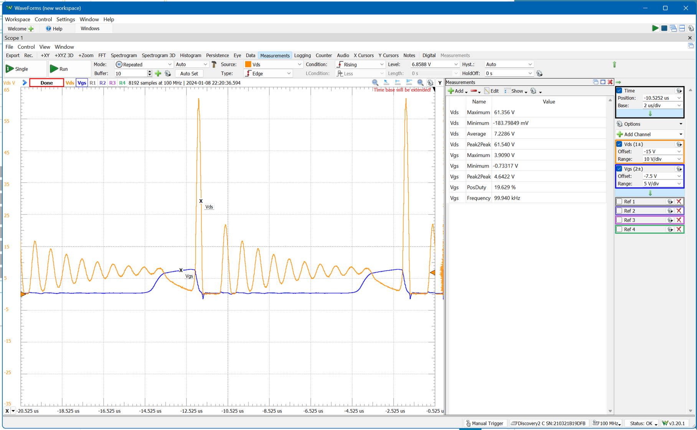Open Time settings gear icon
The width and height of the screenshot is (697, 430).
679,91
